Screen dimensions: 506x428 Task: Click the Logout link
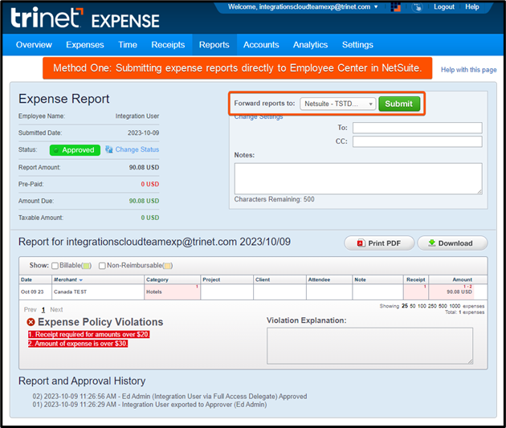443,6
